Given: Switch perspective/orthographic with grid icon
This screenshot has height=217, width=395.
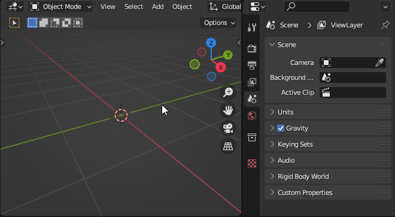Looking at the screenshot, I should 228,146.
